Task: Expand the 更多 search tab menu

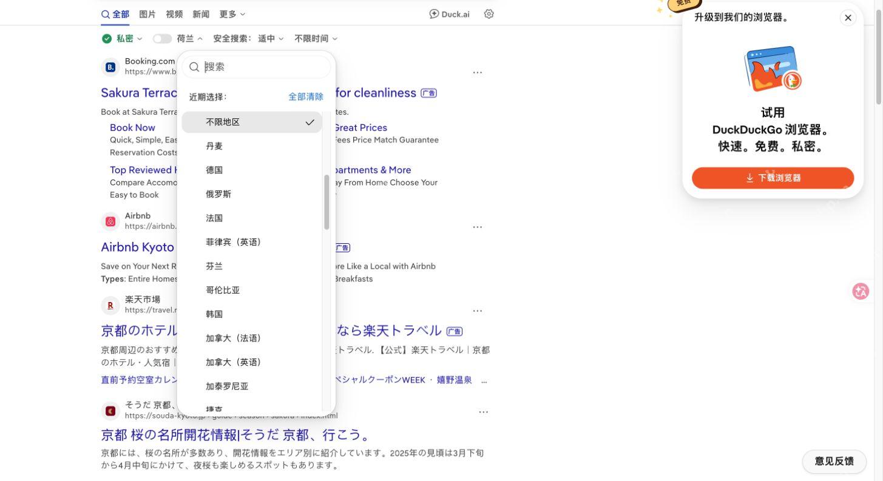Action: tap(232, 14)
